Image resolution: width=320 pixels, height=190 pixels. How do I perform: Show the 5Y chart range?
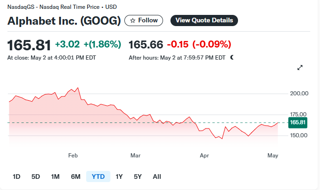pos(137,176)
